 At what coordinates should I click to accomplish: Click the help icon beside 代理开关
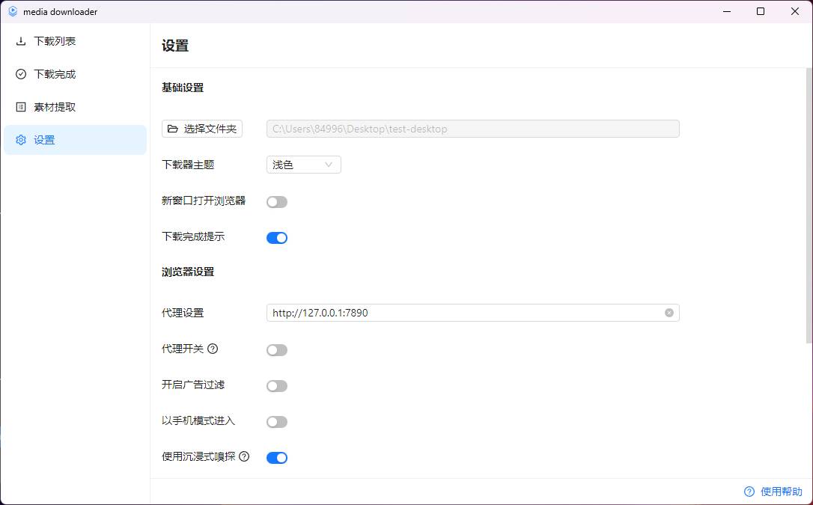[x=214, y=349]
